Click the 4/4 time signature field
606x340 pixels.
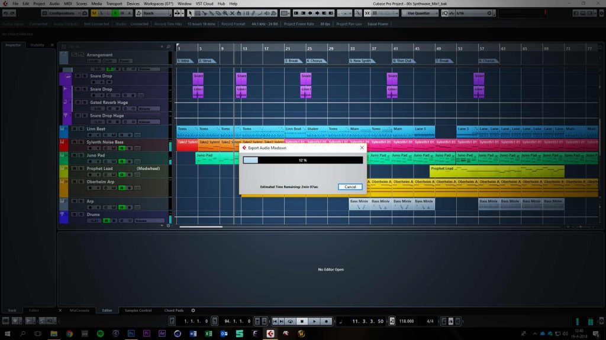click(430, 321)
